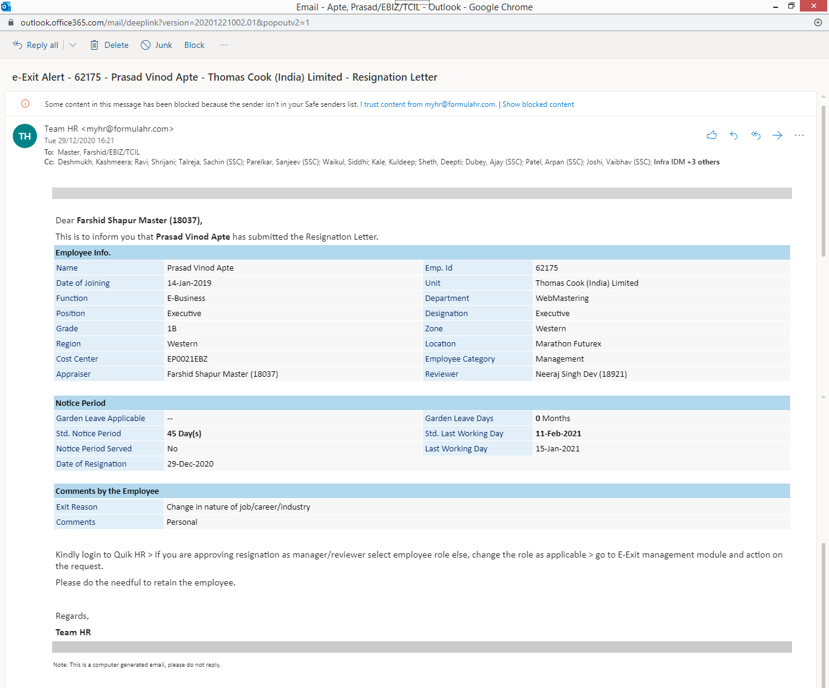Click the padlock site info icon

[10, 22]
